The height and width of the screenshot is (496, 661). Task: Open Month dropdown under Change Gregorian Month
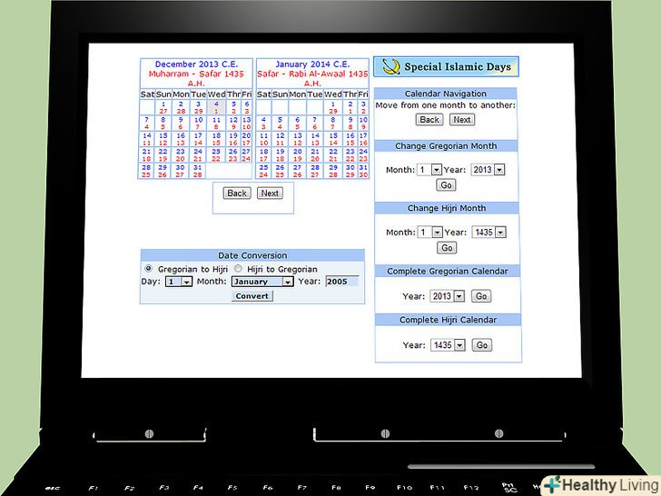pos(429,170)
